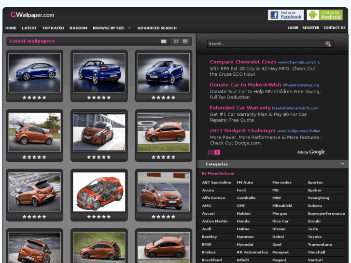The image size is (351, 263).
Task: Select BMW in manufacturer categories
Action: coord(207,245)
